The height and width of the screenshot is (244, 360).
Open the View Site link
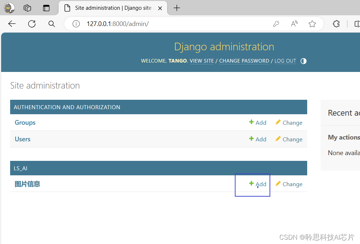point(202,61)
